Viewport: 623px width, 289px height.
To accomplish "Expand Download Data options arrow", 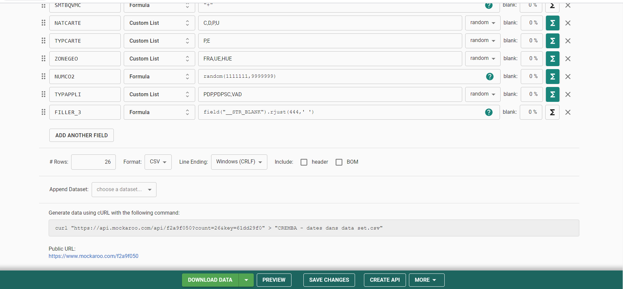I will tap(246, 280).
